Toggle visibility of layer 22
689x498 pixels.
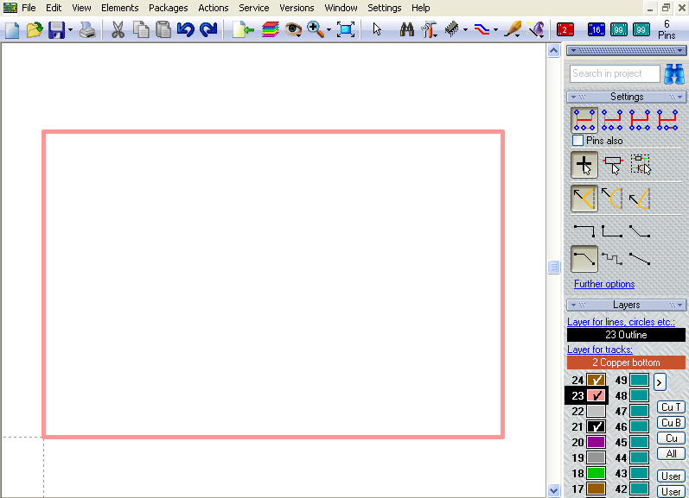tap(596, 411)
